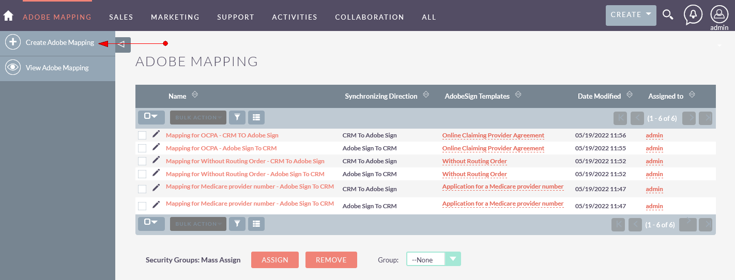Sort by Date Modified column arrows
735x280 pixels.
coord(630,95)
